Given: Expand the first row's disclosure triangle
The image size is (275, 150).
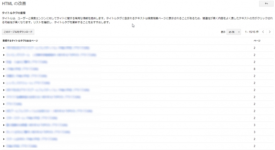Looking at the screenshot, I should coord(3,48).
